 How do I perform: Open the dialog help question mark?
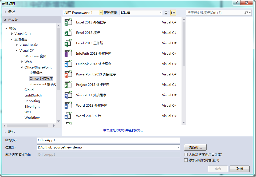pyautogui.click(x=237, y=3)
